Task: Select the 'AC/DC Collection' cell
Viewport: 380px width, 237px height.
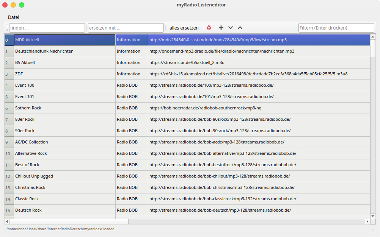Action: click(65, 142)
